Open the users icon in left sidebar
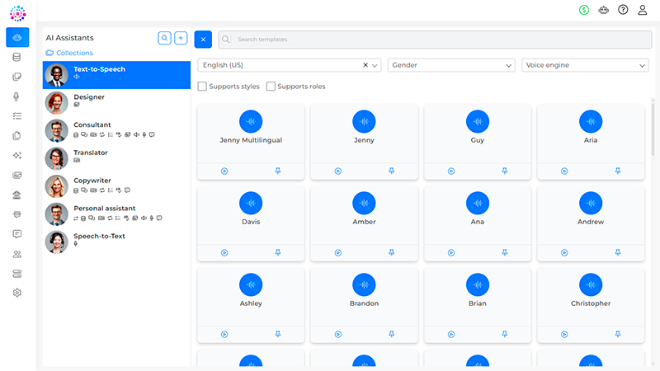Viewport: 660px width, 371px height. pos(17,254)
